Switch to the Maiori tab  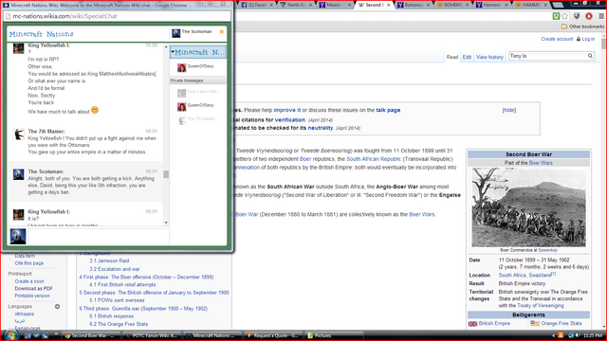pyautogui.click(x=335, y=5)
